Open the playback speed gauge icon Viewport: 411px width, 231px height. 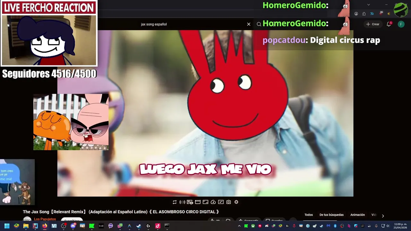(213, 202)
